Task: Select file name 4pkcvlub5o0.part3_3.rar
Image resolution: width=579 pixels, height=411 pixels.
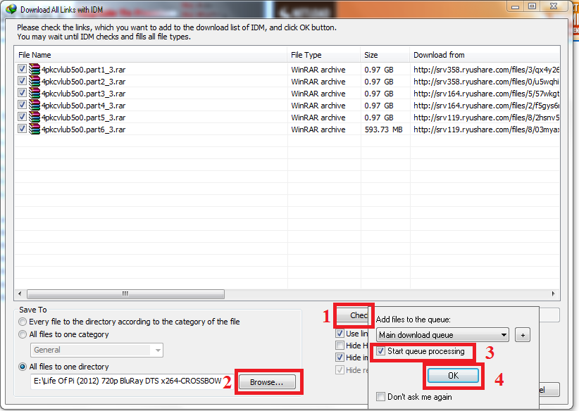Action: (x=83, y=94)
